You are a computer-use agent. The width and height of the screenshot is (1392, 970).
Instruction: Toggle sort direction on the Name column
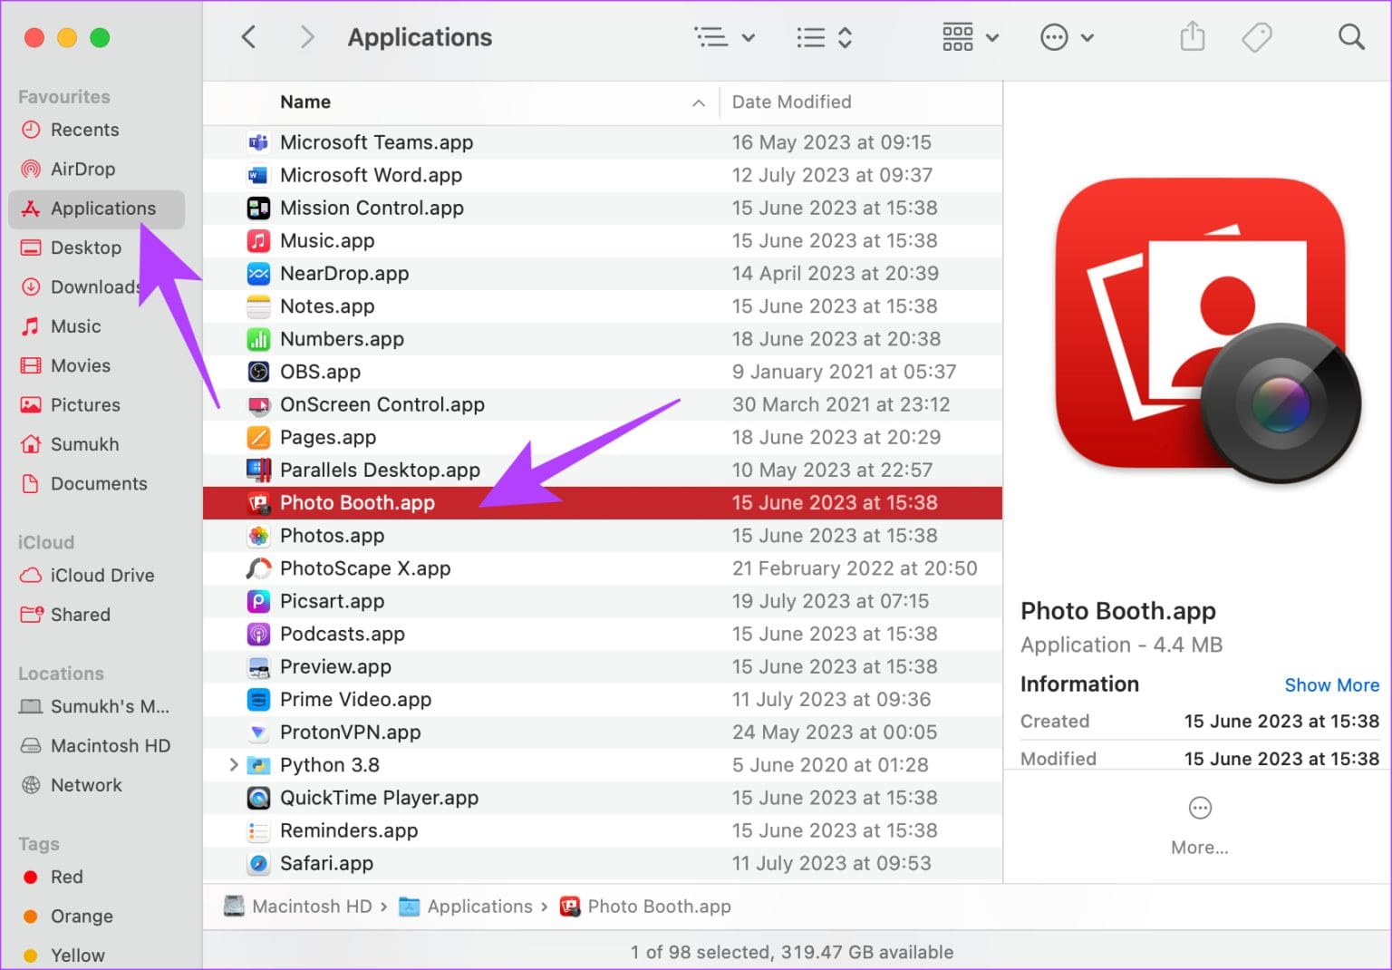click(698, 102)
